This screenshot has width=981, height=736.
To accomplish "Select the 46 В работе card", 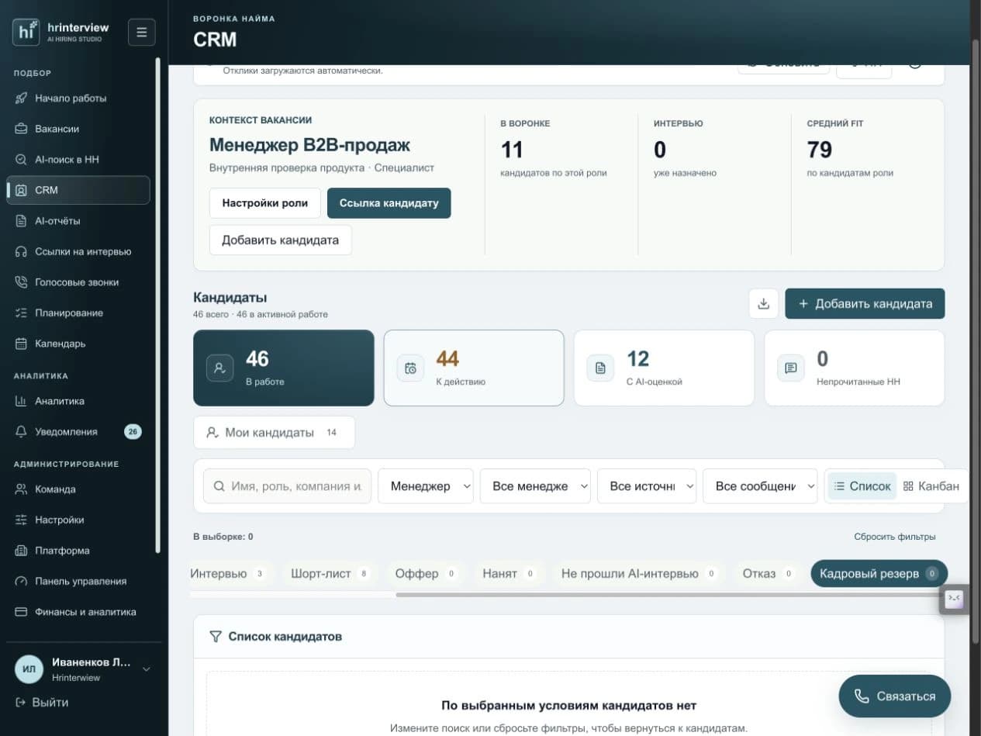I will point(284,368).
